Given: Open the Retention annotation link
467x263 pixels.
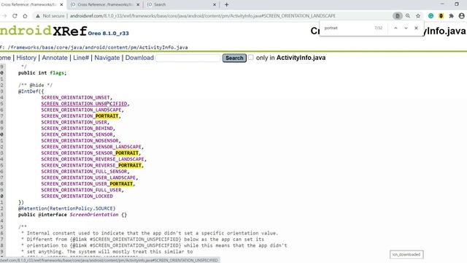Looking at the screenshot, I should pos(34,208).
